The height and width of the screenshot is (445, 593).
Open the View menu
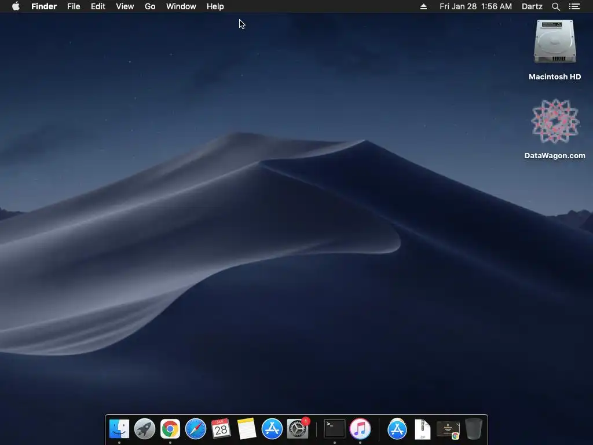(125, 6)
